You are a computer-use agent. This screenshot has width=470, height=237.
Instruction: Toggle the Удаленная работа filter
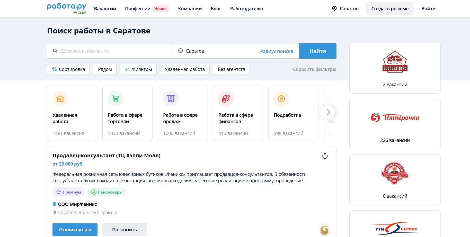coord(185,69)
